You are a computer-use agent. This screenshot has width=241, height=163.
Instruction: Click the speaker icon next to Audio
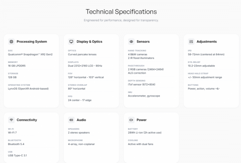[71, 120]
